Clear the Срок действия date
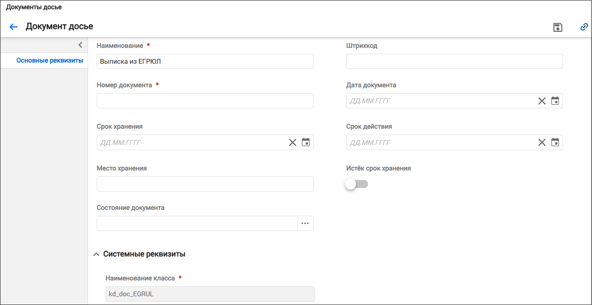The width and height of the screenshot is (592, 305). [542, 142]
